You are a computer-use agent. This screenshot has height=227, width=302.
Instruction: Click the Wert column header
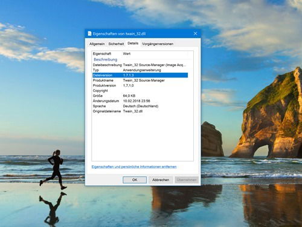(155, 54)
